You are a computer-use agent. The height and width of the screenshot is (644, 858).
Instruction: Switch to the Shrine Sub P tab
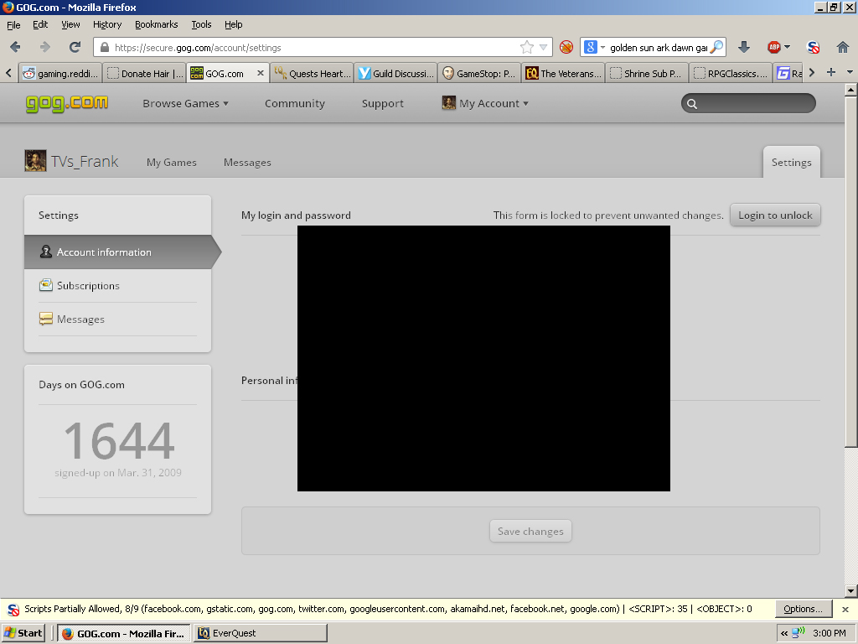[648, 74]
